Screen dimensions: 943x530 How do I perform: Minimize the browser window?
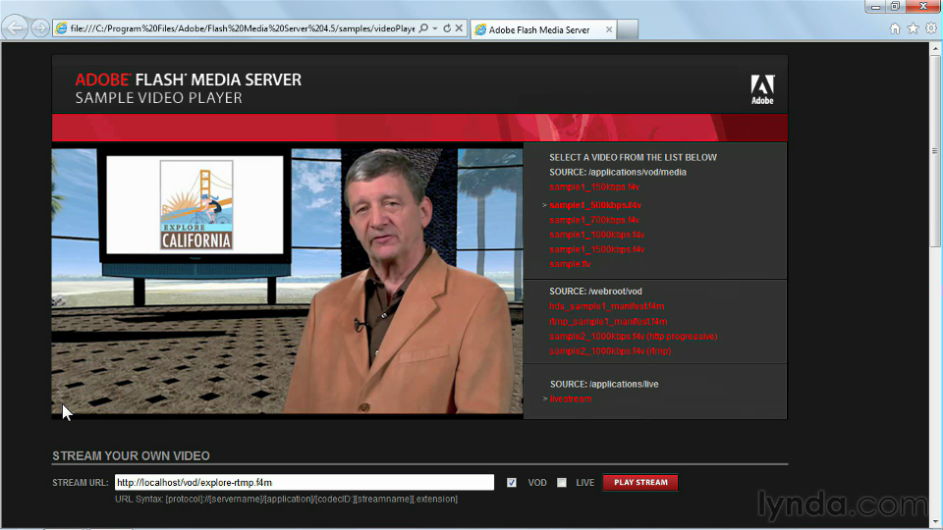[875, 7]
